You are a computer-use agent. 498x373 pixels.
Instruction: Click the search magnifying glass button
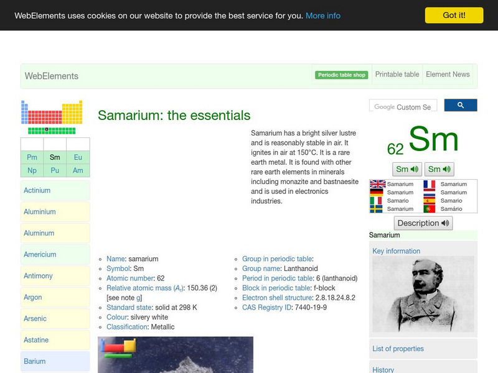tap(461, 105)
